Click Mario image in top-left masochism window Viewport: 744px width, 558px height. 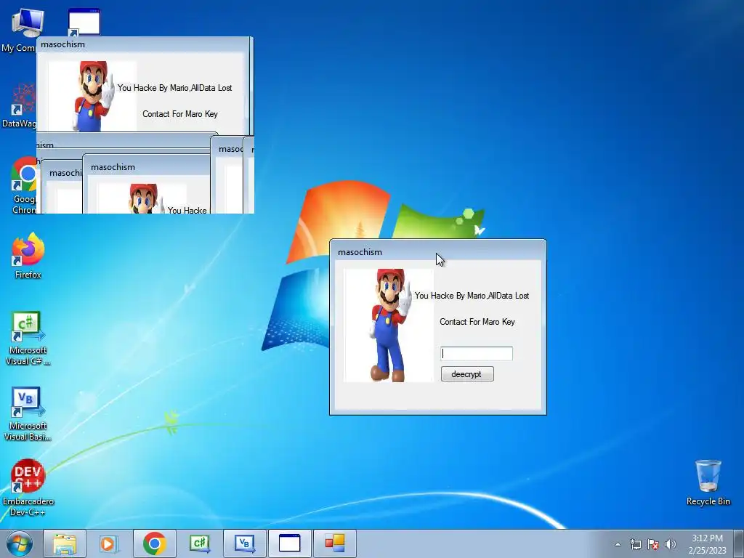pos(92,96)
